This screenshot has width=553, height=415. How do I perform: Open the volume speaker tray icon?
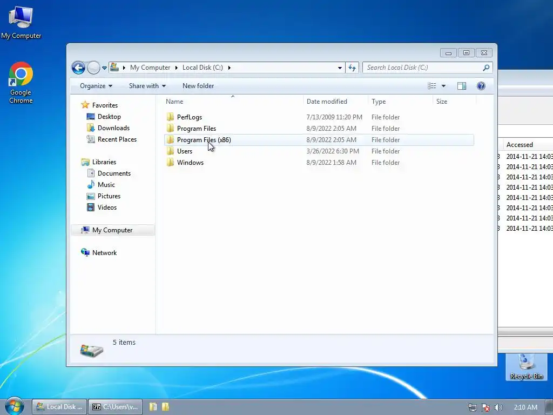498,407
